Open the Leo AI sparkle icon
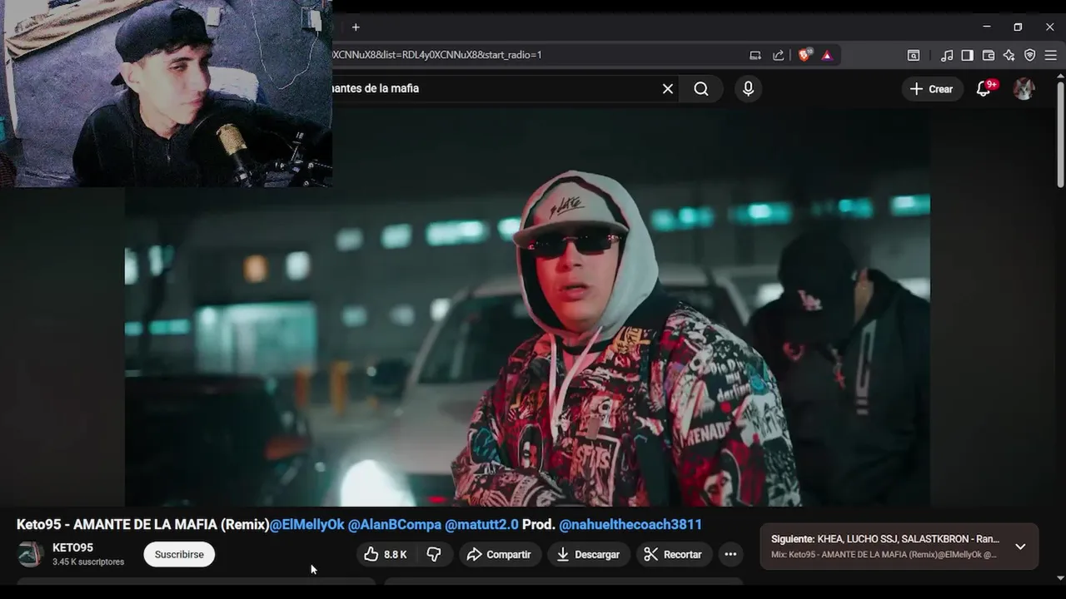 pos(1009,56)
